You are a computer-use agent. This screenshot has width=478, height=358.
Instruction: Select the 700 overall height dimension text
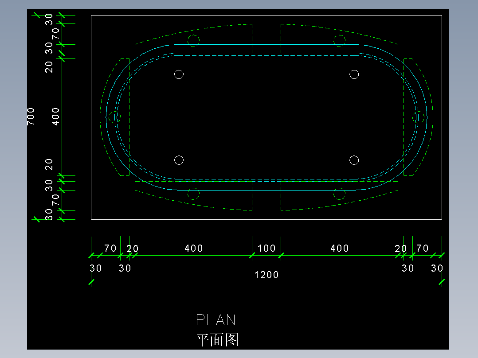(31, 117)
